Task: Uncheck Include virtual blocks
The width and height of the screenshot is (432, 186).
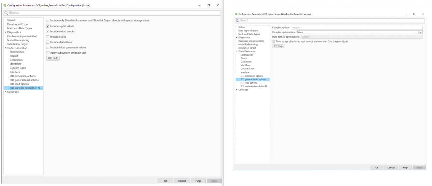Action: point(48,31)
